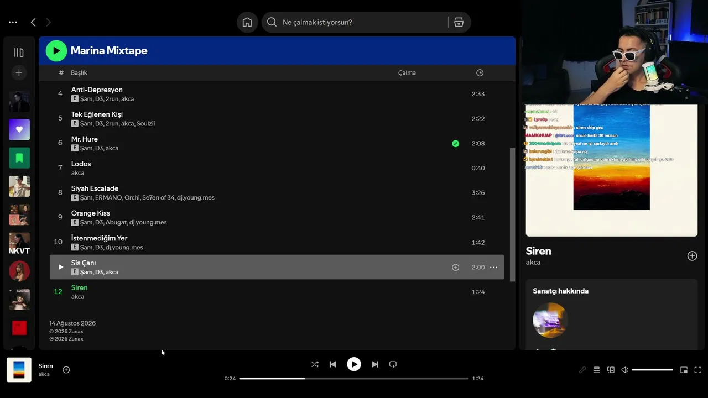Open the mini player
This screenshot has width=708, height=398.
684,370
